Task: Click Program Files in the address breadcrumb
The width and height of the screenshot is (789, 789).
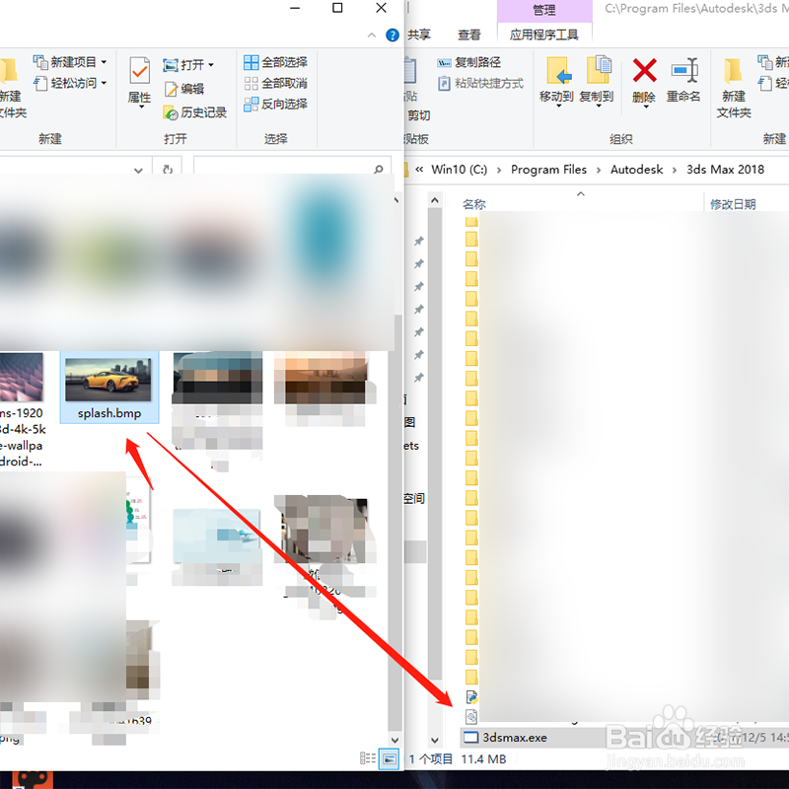Action: click(x=548, y=170)
